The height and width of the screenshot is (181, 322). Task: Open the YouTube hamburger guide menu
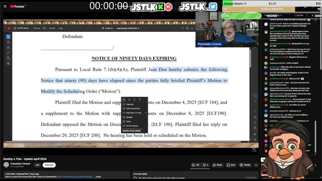coord(5,6)
